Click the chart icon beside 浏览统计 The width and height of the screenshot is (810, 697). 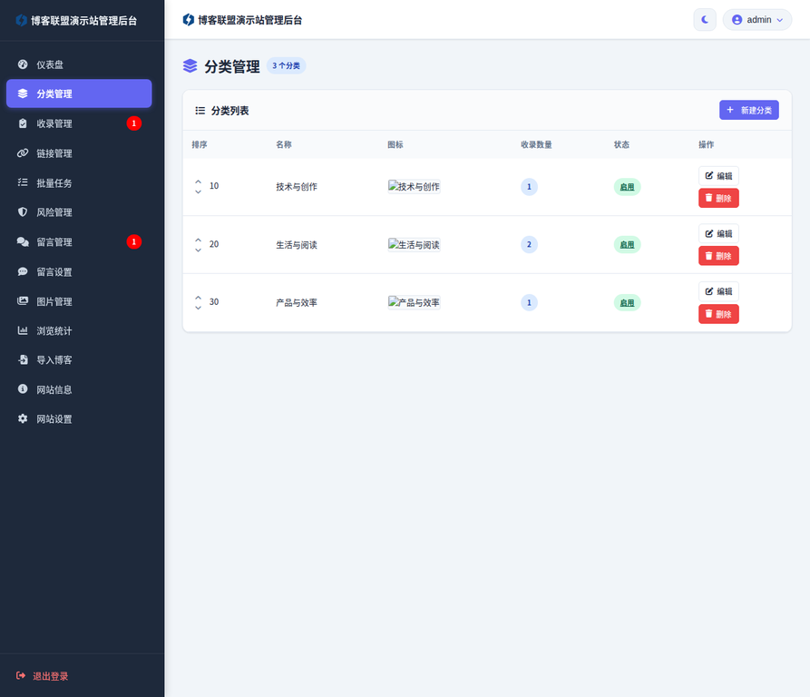pyautogui.click(x=23, y=330)
